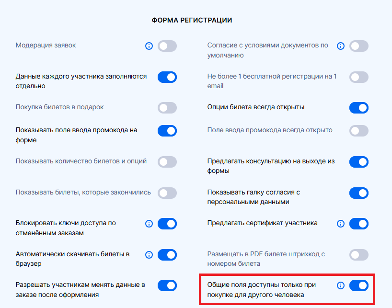The height and width of the screenshot is (308, 392).
Task: Click info icon beside Автоматически скачивать билеты
Action: click(x=149, y=254)
